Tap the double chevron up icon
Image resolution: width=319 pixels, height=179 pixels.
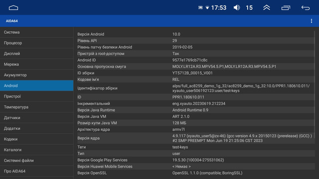point(267,8)
